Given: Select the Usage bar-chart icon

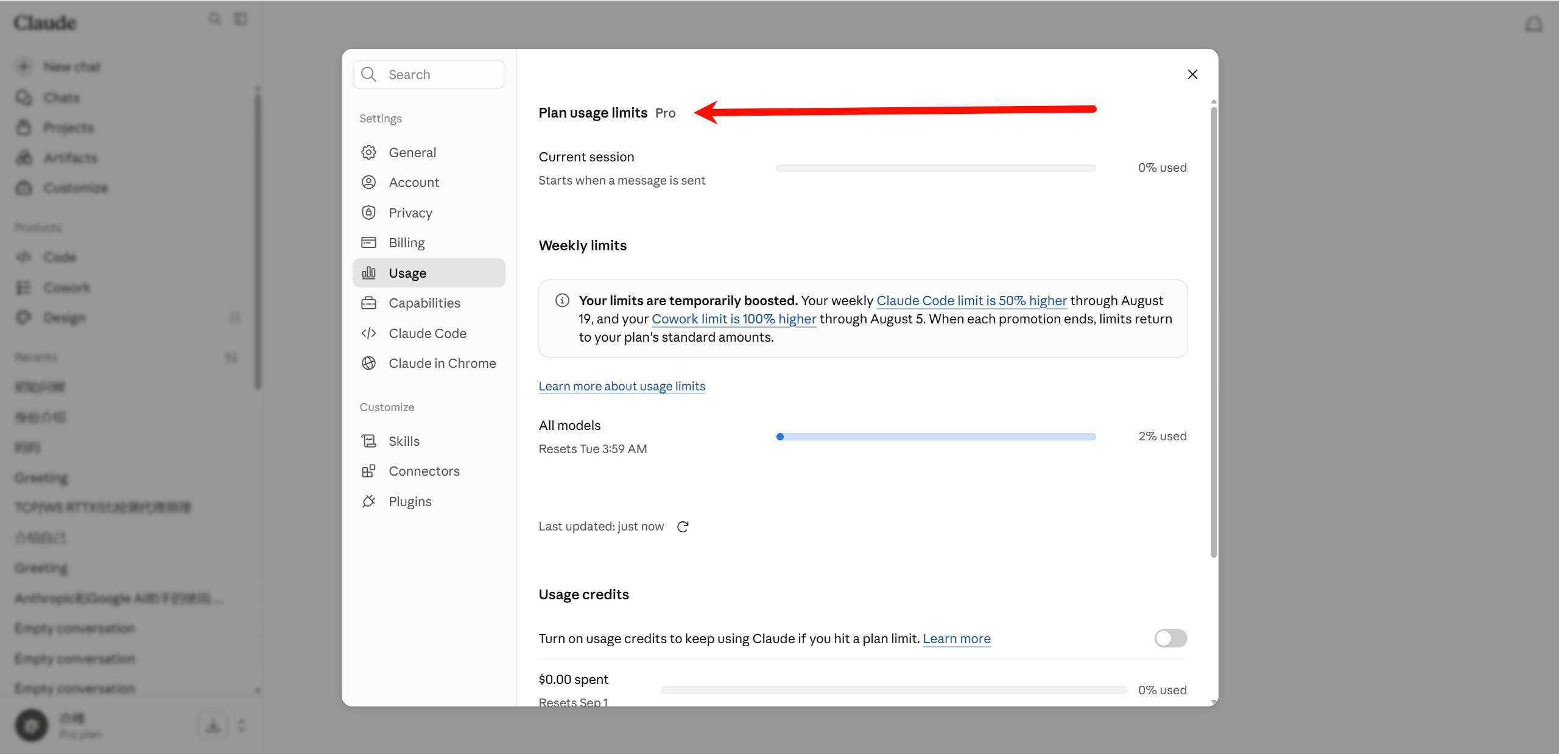Looking at the screenshot, I should 368,273.
